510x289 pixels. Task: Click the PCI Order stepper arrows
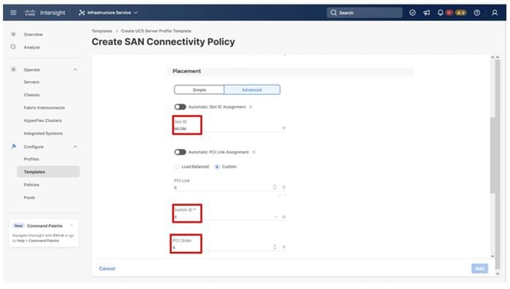[x=275, y=247]
